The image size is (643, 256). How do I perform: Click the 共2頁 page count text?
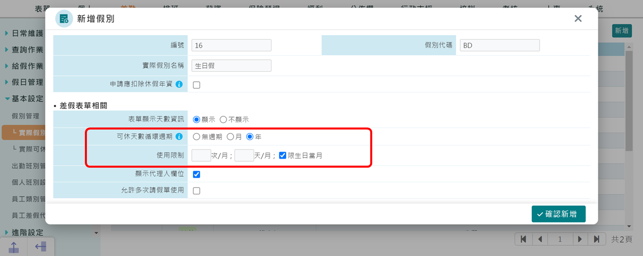click(622, 239)
